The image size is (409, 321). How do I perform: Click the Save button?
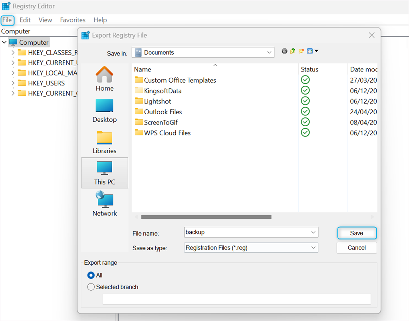click(357, 233)
